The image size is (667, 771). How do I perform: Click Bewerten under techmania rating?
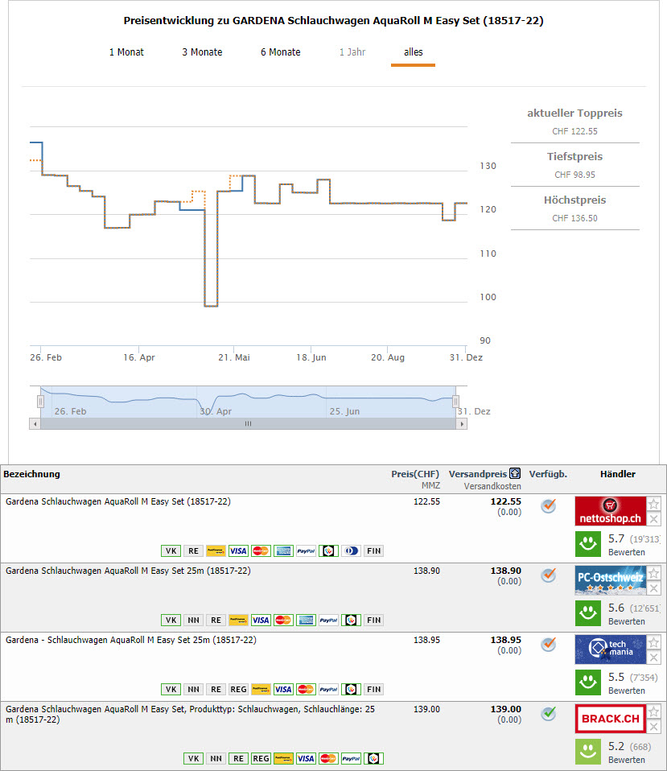[626, 691]
